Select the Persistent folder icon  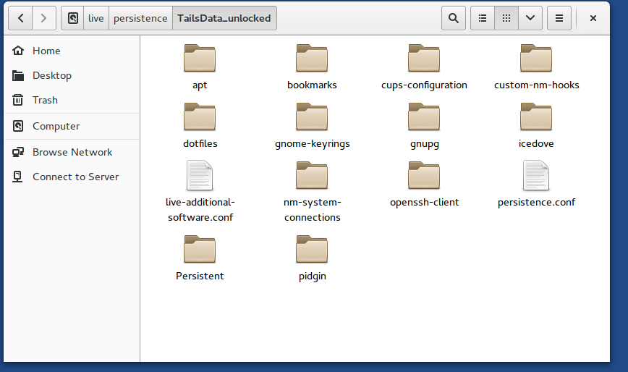click(x=200, y=249)
